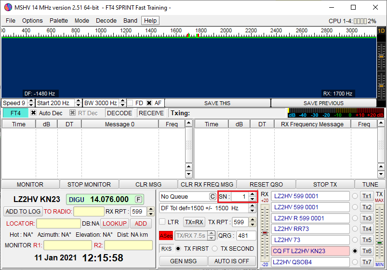Click the Message 0 column header
The height and width of the screenshot is (270, 387).
point(120,124)
